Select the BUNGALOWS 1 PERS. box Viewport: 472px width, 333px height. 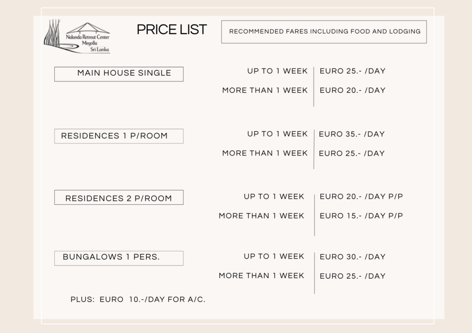pyautogui.click(x=119, y=258)
